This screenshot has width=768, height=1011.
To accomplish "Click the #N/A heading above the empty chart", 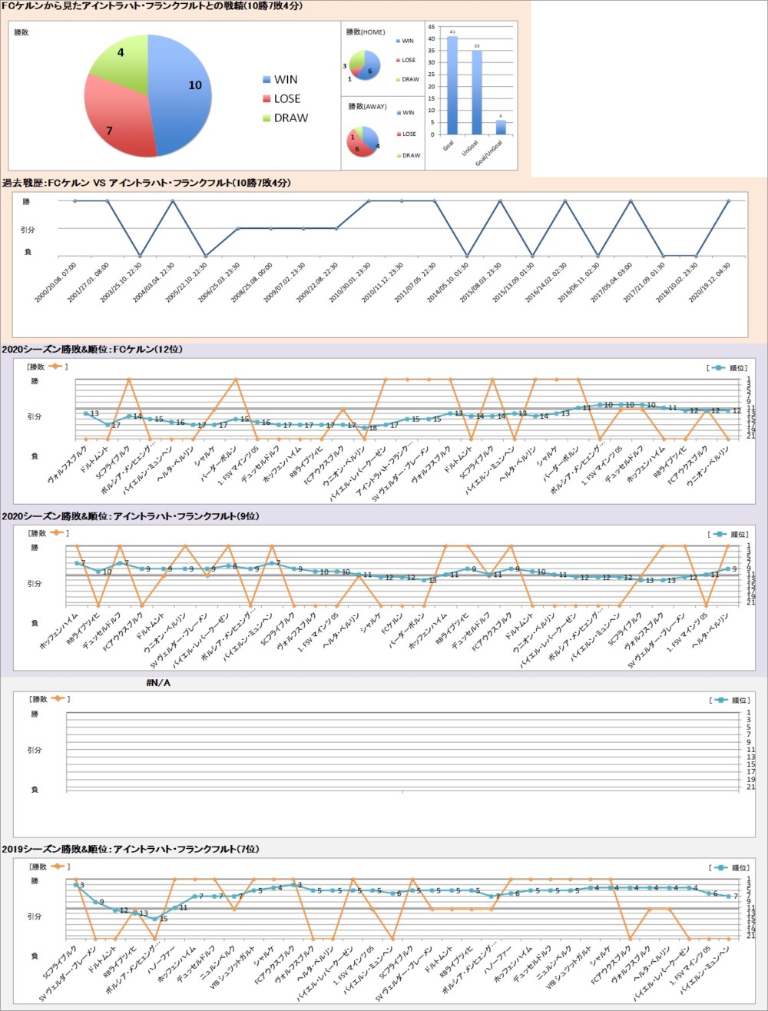I will (x=159, y=681).
